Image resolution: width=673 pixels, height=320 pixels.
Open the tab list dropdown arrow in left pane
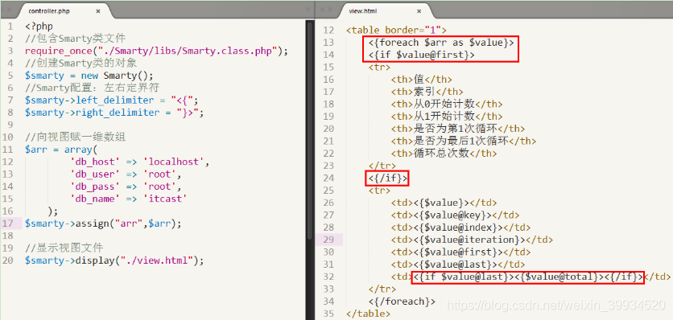point(308,10)
